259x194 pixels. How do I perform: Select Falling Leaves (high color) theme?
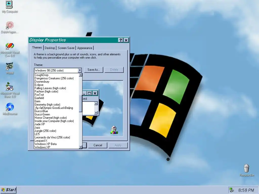(56, 88)
